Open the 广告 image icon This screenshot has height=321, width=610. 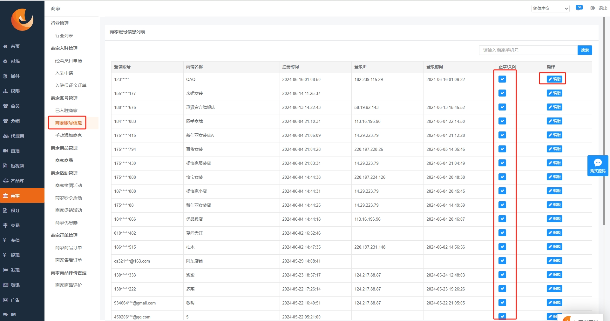coord(5,300)
